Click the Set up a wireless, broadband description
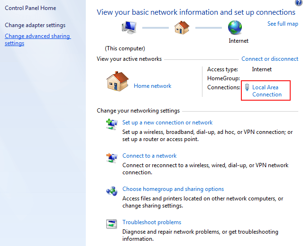Viewport: 303px width, 246px height. (x=207, y=135)
